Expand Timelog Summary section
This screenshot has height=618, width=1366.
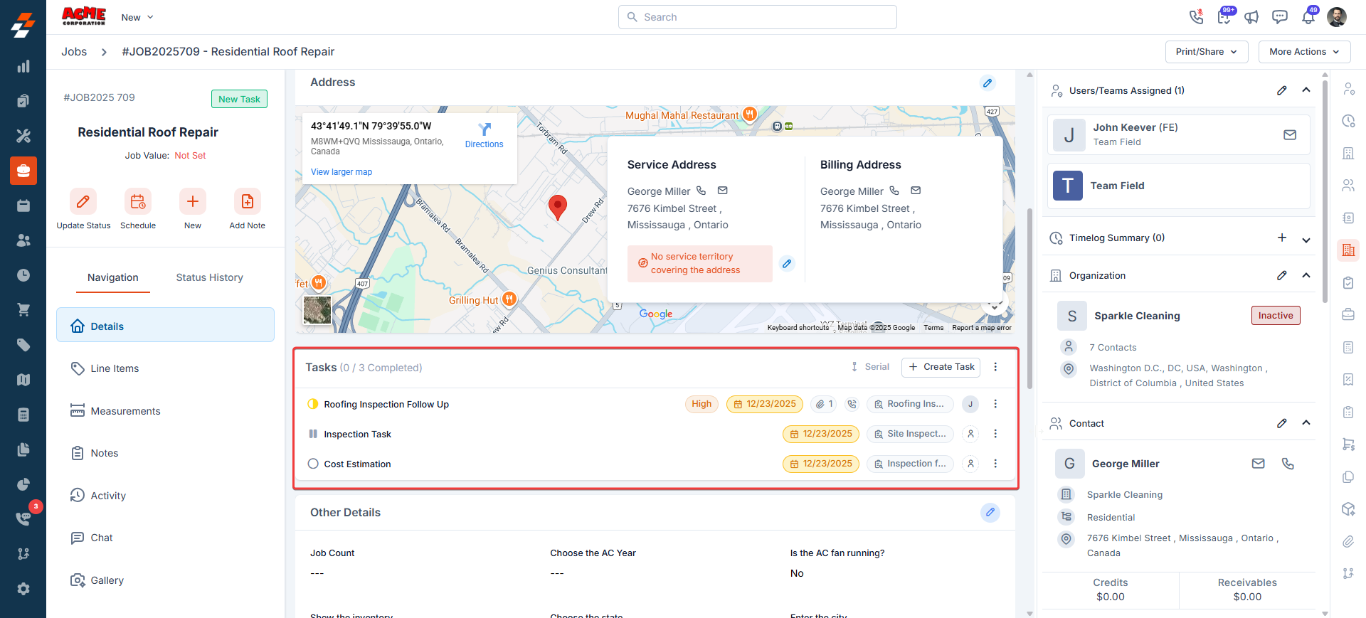[x=1306, y=240]
